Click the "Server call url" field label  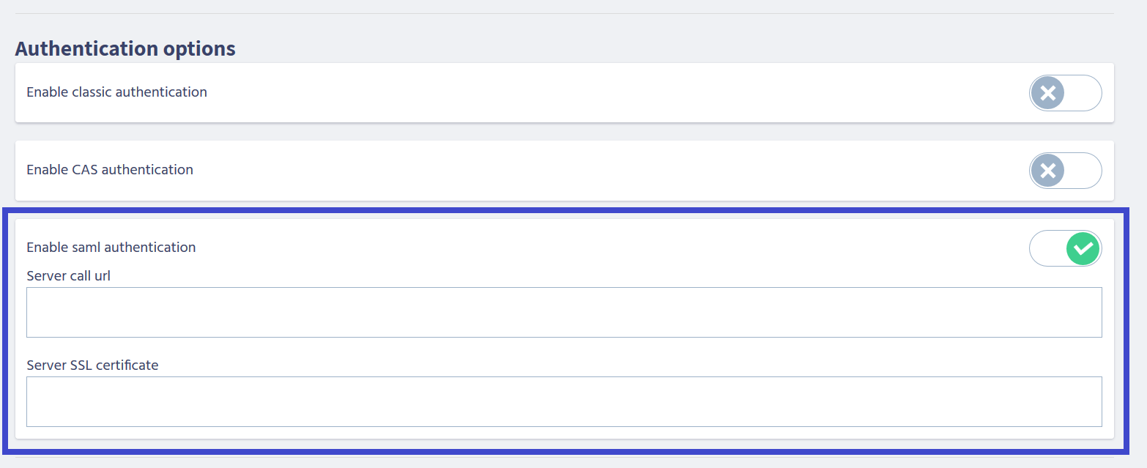click(69, 276)
